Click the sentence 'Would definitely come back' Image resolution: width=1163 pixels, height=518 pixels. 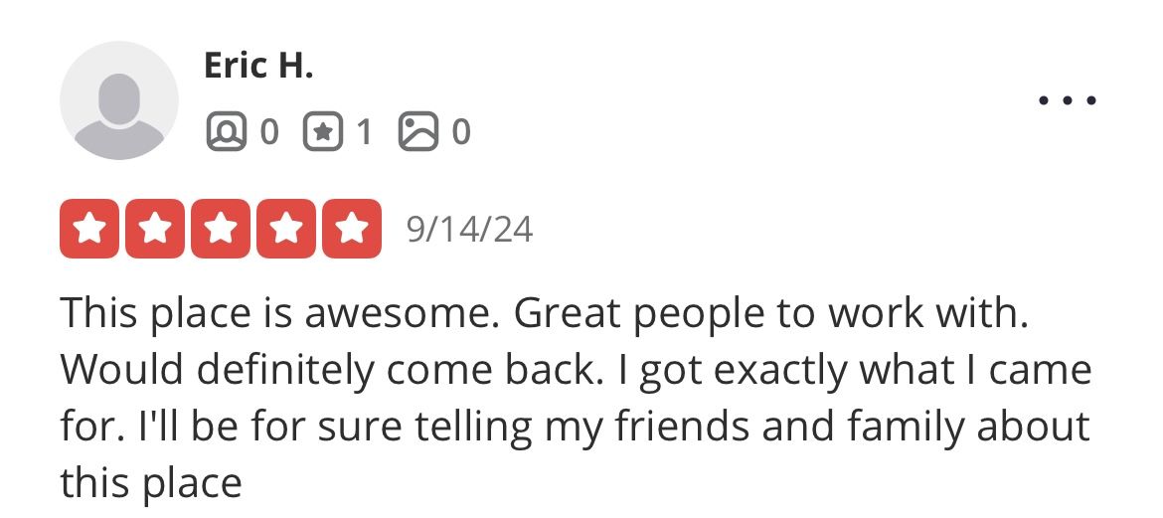coord(329,370)
